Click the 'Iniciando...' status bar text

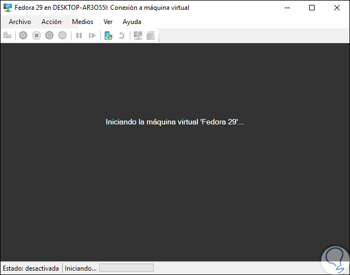point(81,268)
